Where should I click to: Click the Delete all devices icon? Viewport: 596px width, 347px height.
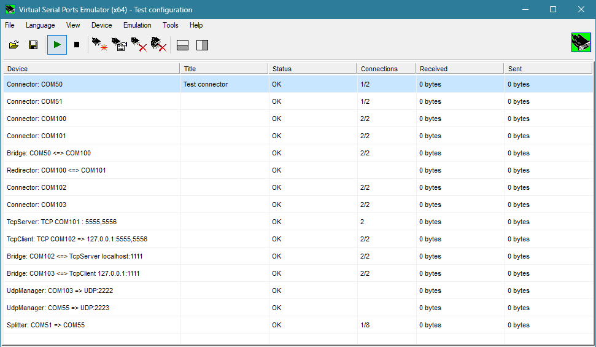(158, 45)
